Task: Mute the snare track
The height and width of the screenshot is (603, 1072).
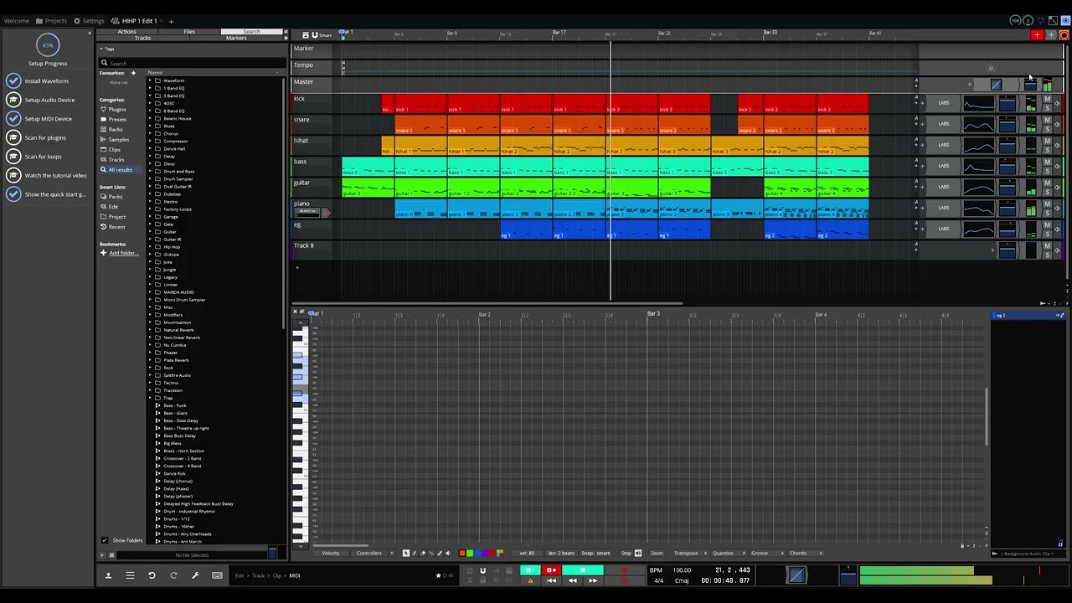Action: click(x=1047, y=120)
